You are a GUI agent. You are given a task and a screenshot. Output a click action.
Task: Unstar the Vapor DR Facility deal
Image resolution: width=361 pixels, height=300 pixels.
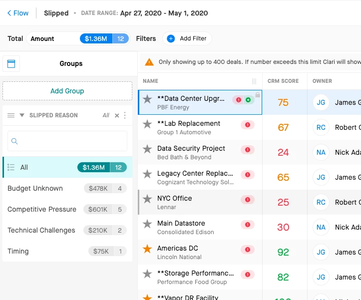point(147,297)
